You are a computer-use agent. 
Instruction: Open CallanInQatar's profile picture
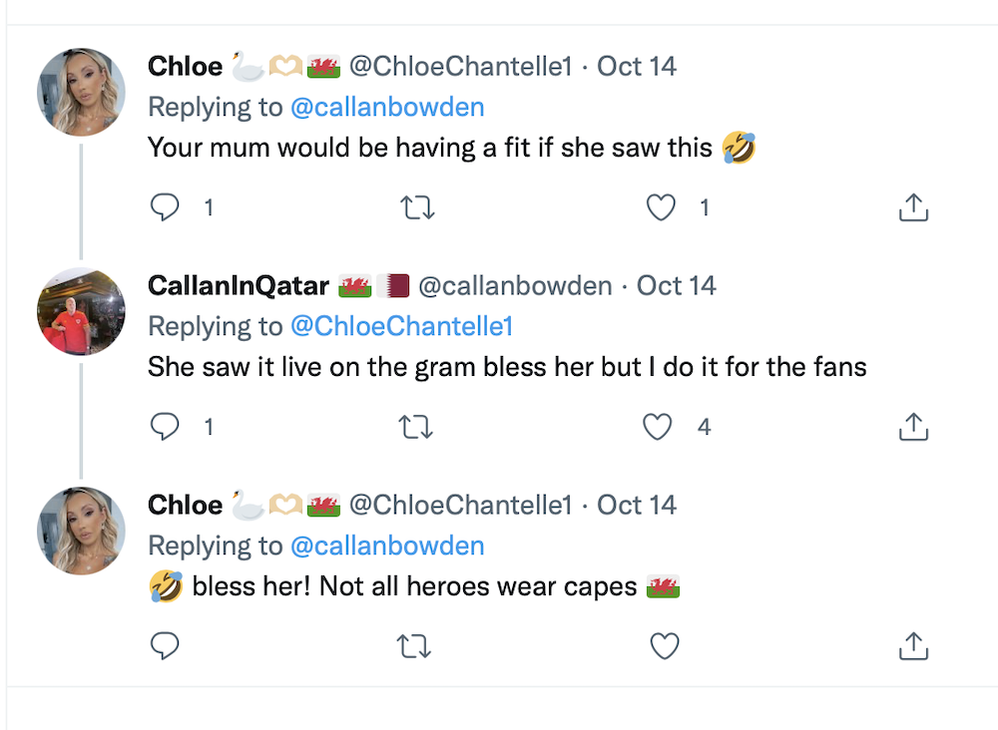pos(81,311)
